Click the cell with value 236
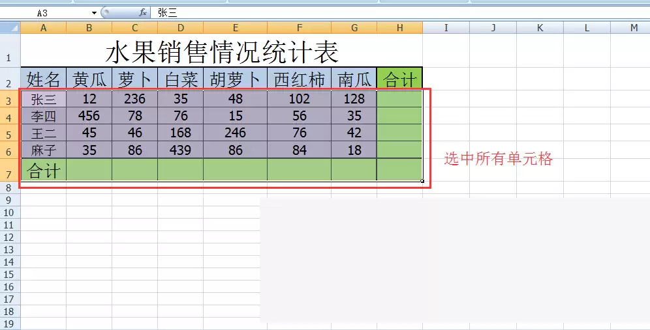The width and height of the screenshot is (650, 330). tap(134, 99)
